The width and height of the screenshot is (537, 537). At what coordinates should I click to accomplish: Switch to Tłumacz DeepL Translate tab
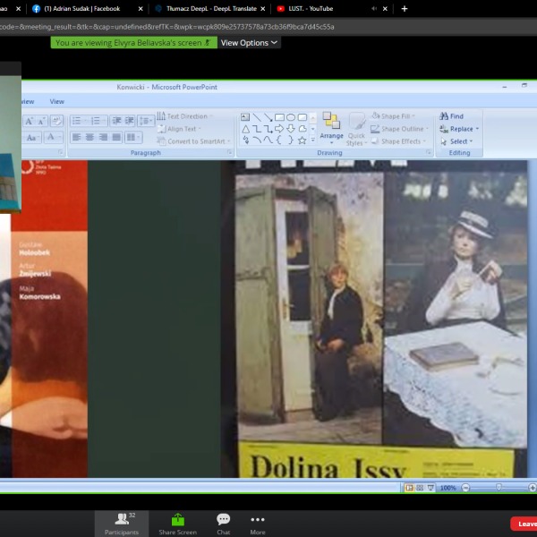[210, 9]
